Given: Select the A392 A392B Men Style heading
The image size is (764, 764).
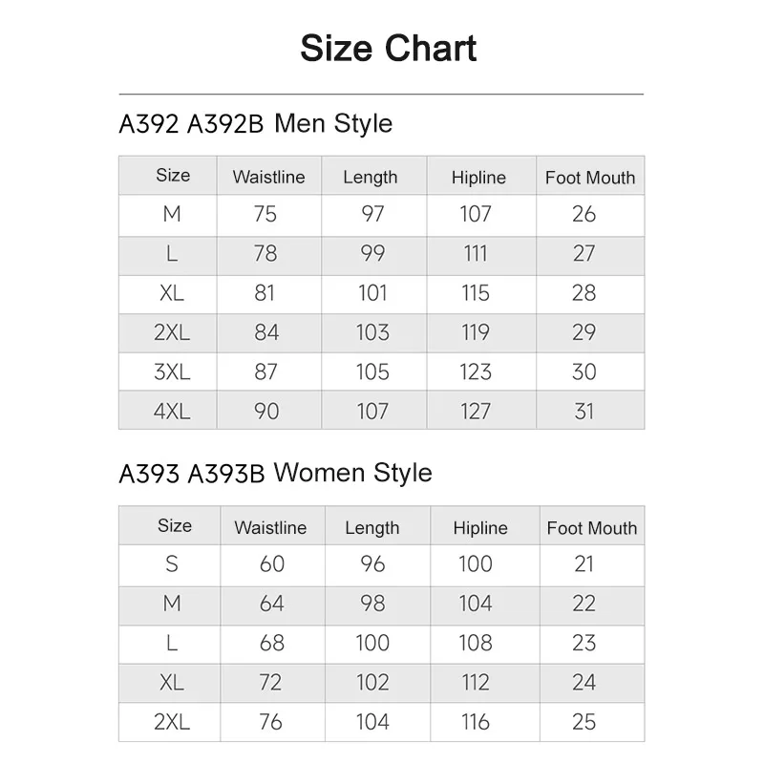Looking at the screenshot, I should point(256,123).
